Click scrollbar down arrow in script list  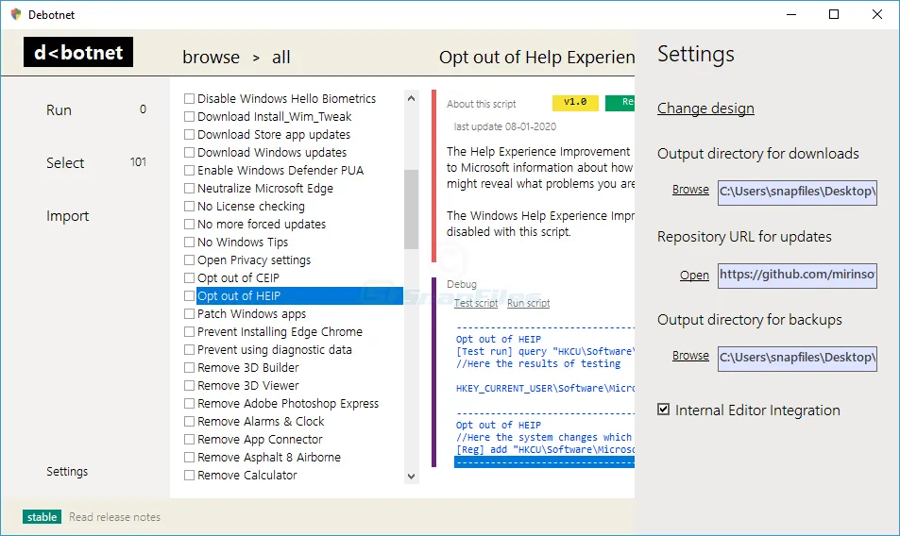click(411, 477)
